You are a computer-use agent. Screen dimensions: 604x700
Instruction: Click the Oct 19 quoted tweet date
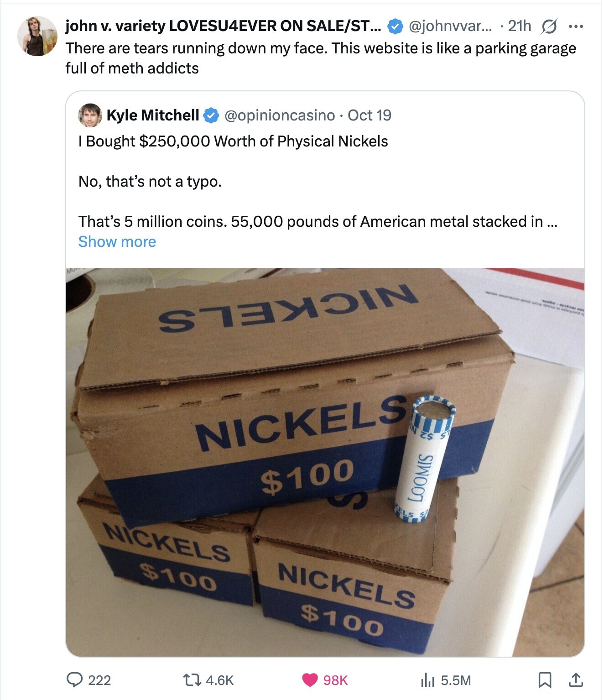[x=370, y=115]
